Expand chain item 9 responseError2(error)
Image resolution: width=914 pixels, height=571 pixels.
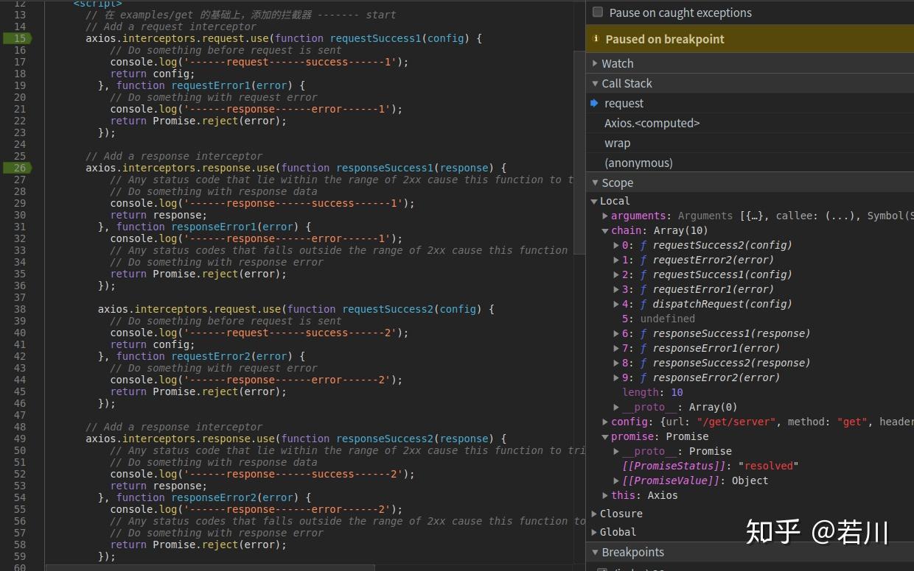pos(616,377)
